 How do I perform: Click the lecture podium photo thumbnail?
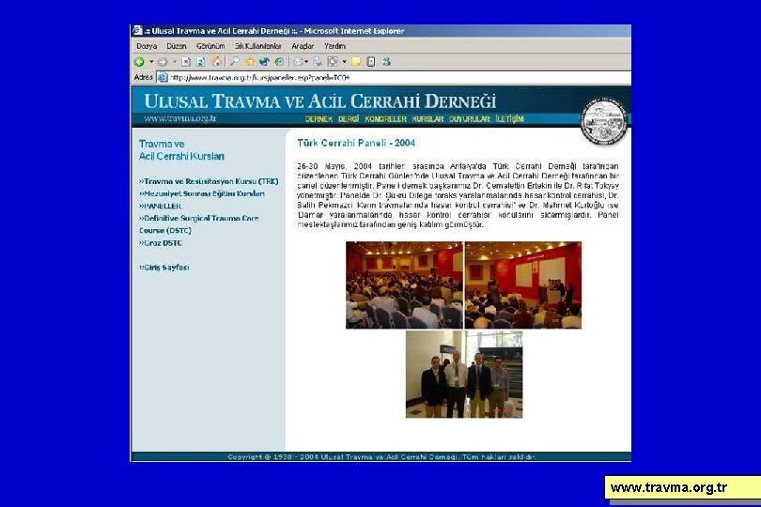click(x=522, y=285)
